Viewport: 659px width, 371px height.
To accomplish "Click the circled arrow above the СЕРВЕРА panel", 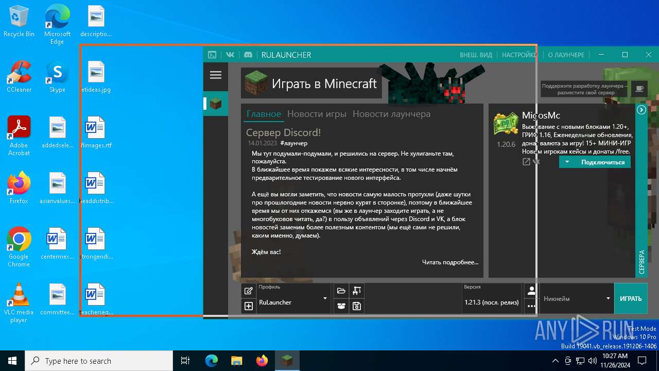I will point(641,110).
